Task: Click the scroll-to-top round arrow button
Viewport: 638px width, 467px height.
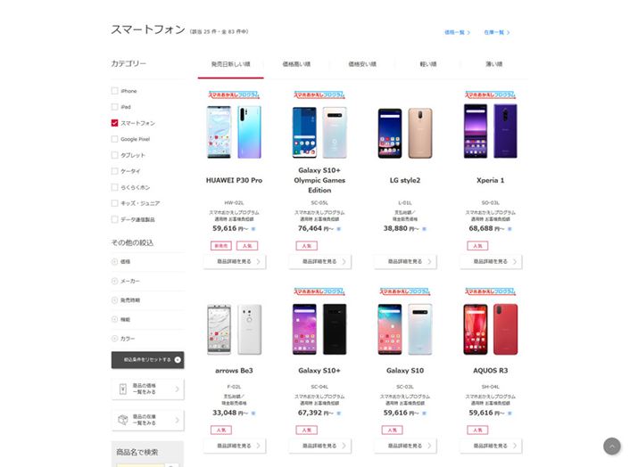Action: point(611,446)
